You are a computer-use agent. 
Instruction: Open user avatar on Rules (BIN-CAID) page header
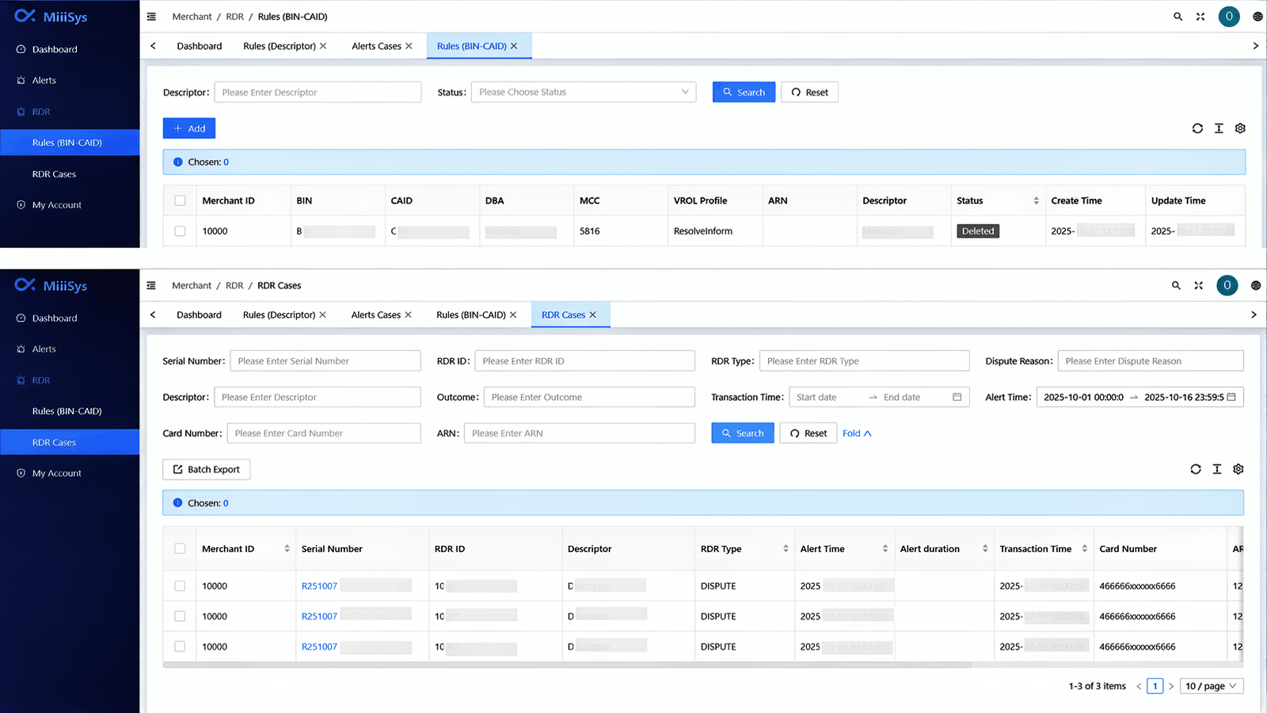click(1229, 17)
